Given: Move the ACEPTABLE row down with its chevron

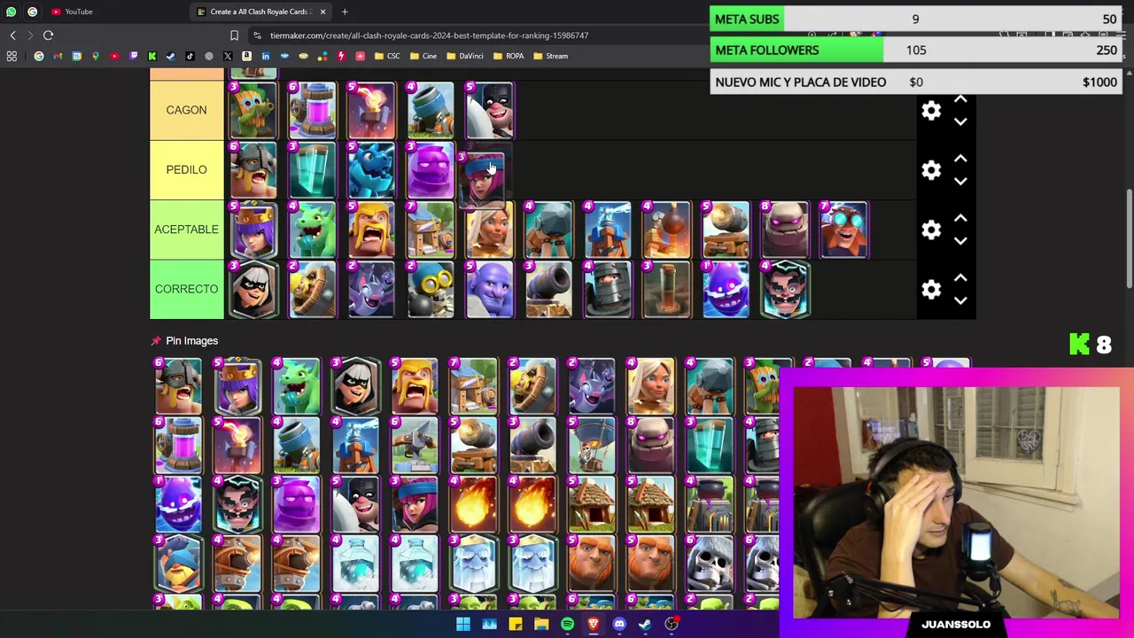Looking at the screenshot, I should click(960, 240).
